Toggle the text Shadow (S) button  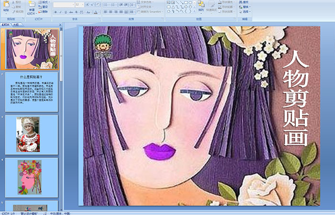pos(77,12)
